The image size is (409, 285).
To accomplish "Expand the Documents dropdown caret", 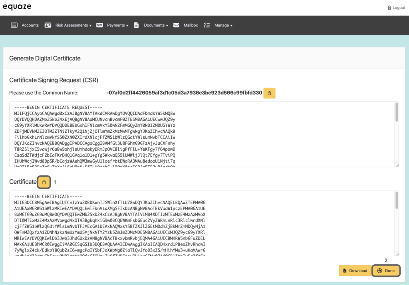I will (x=167, y=26).
